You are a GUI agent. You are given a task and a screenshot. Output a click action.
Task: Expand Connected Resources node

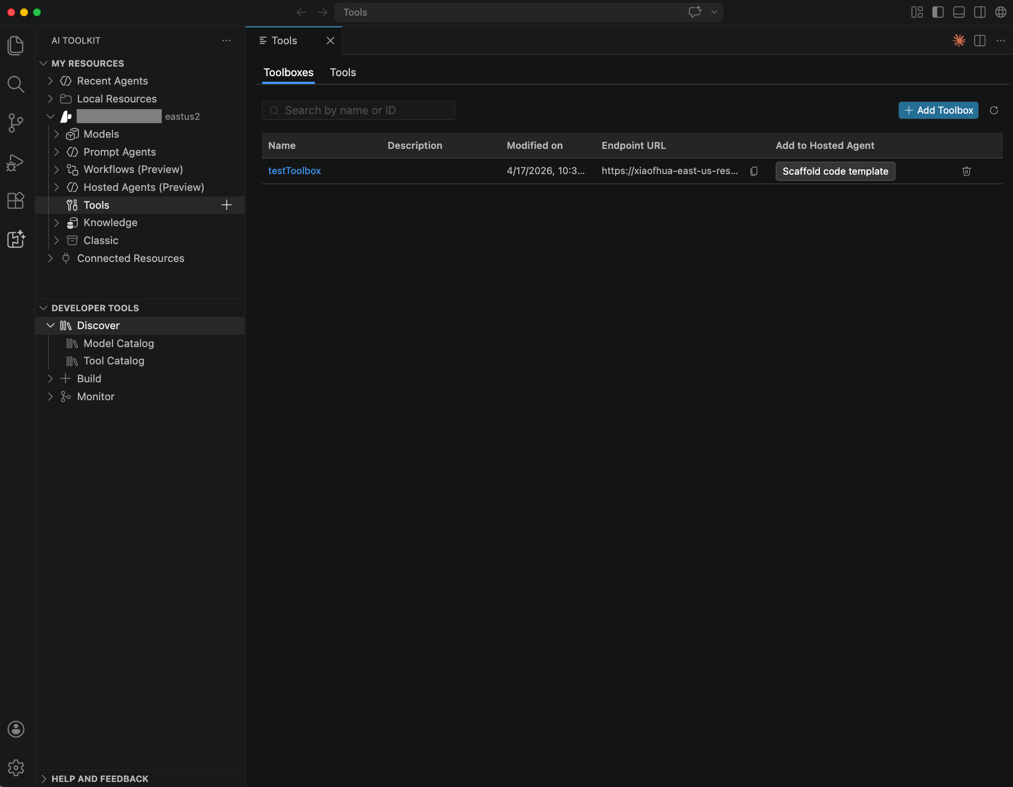pos(50,259)
